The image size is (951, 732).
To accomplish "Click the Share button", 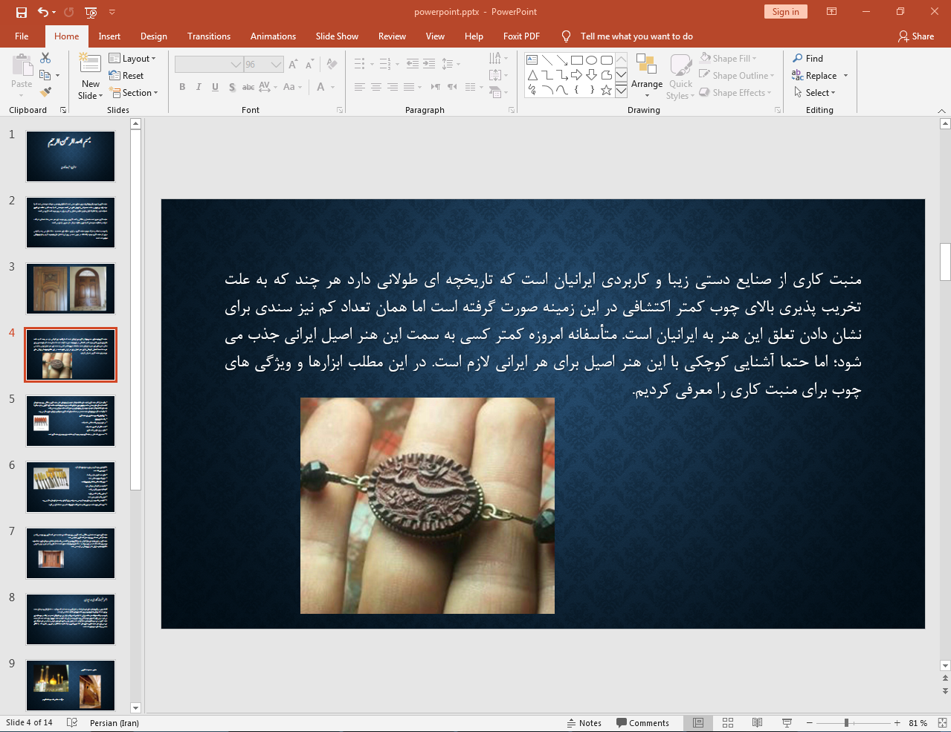I will click(916, 36).
